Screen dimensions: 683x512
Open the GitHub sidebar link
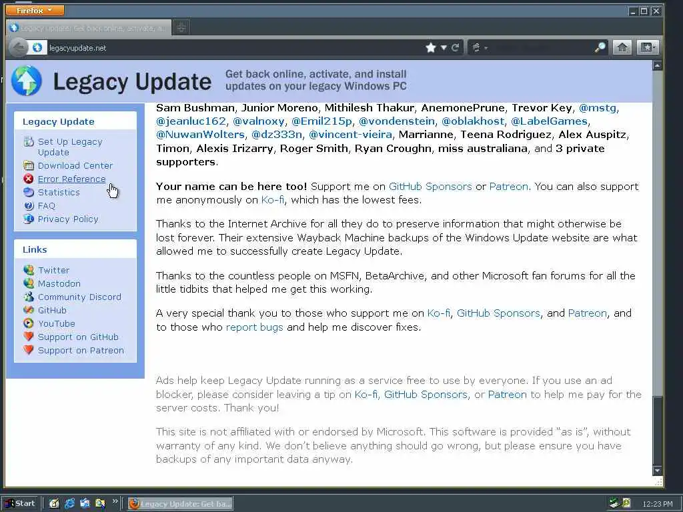[x=52, y=310]
